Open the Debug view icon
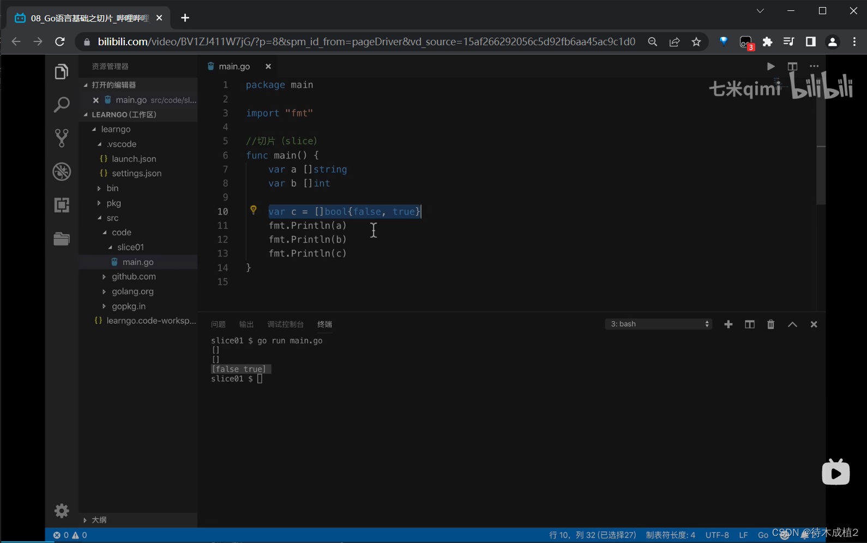Viewport: 867px width, 543px height. 62,172
